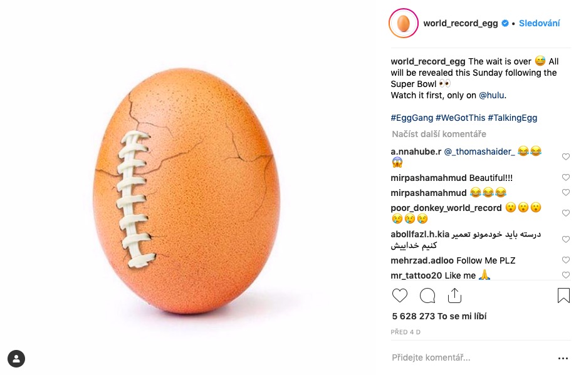The height and width of the screenshot is (375, 586).
Task: Like the post with the heart icon
Action: (400, 295)
